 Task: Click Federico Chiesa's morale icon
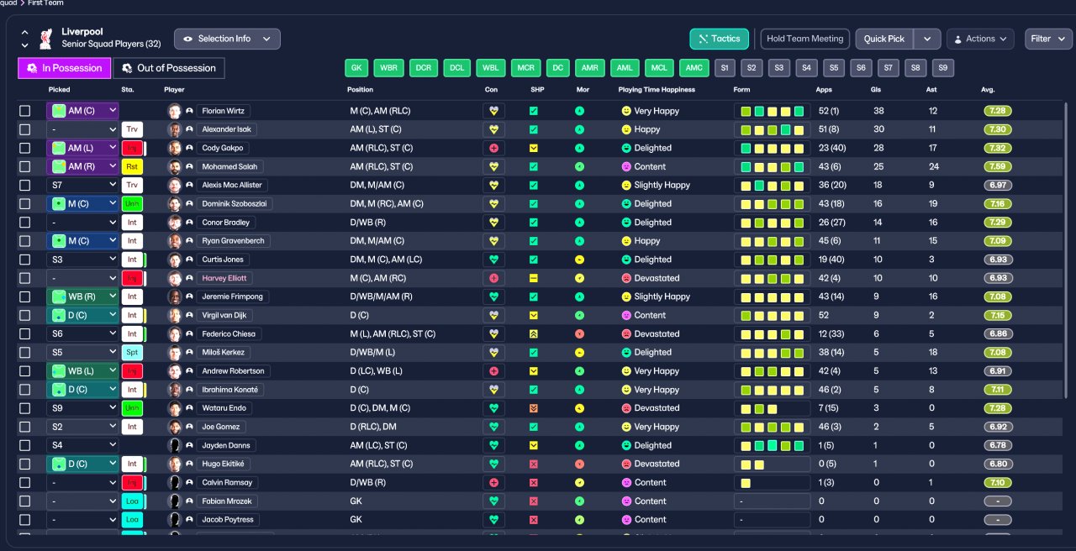click(580, 333)
